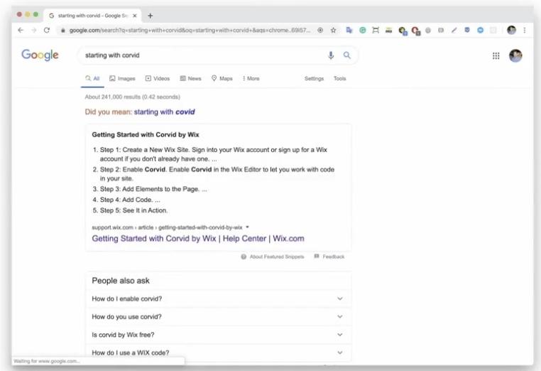Expand 'How do I use a WIX code?'

tap(219, 353)
